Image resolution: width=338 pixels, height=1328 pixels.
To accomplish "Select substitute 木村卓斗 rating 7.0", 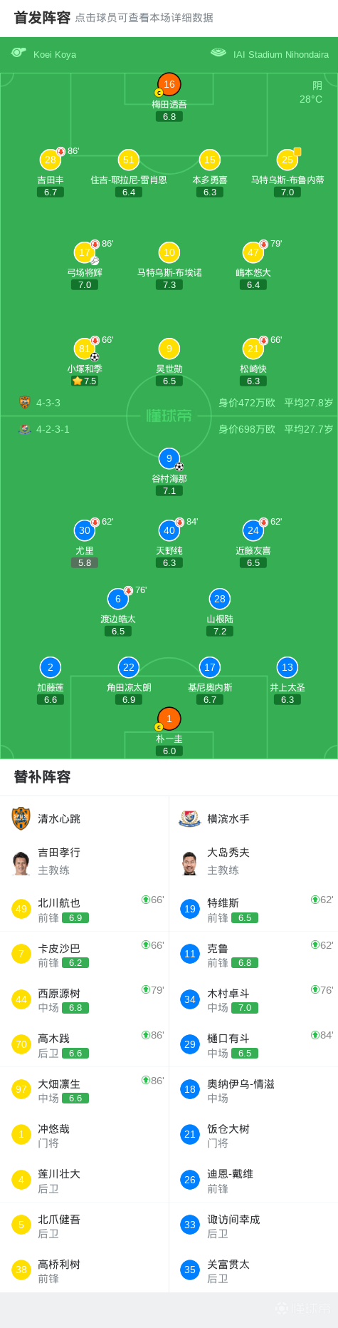I will [245, 1008].
